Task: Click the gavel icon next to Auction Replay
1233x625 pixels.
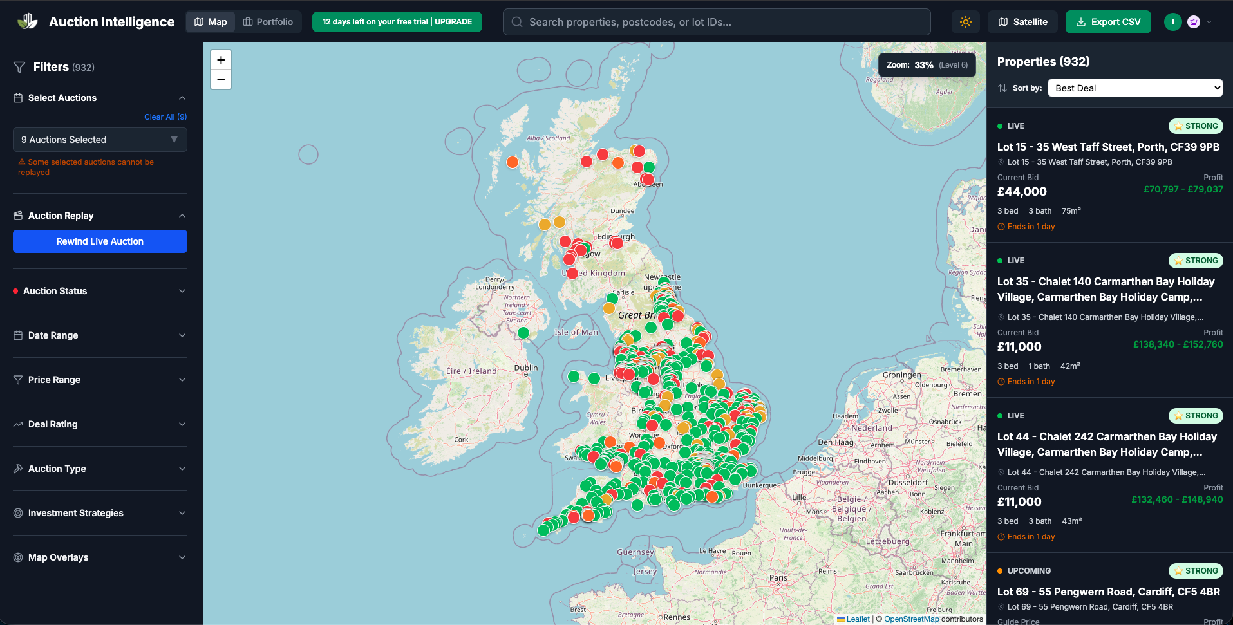Action: (x=18, y=215)
